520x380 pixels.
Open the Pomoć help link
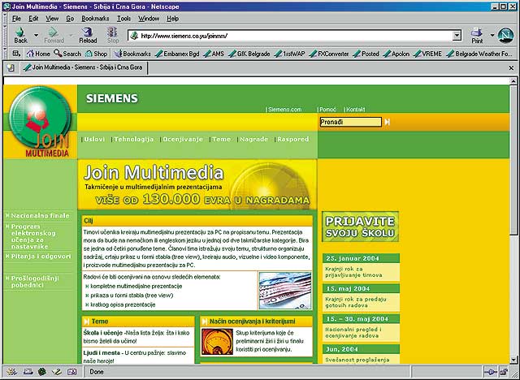327,110
